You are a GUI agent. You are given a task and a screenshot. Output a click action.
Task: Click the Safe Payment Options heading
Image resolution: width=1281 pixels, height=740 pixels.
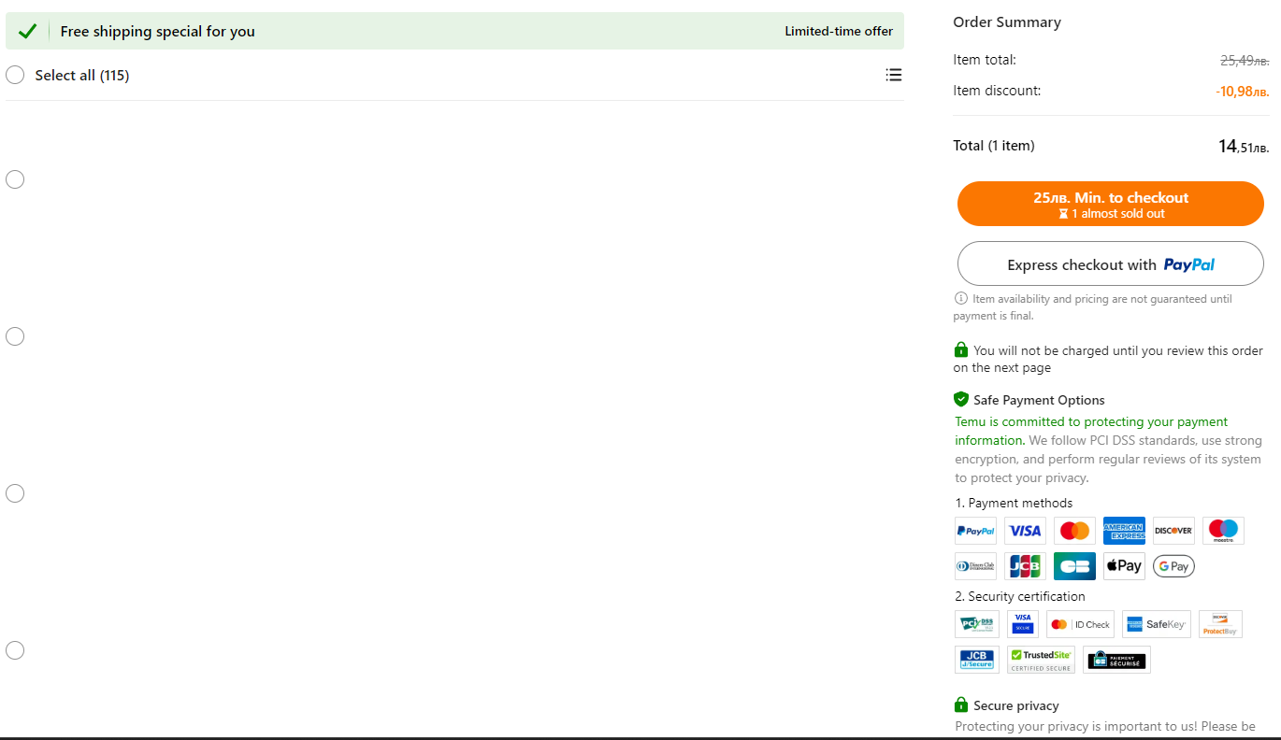1038,400
